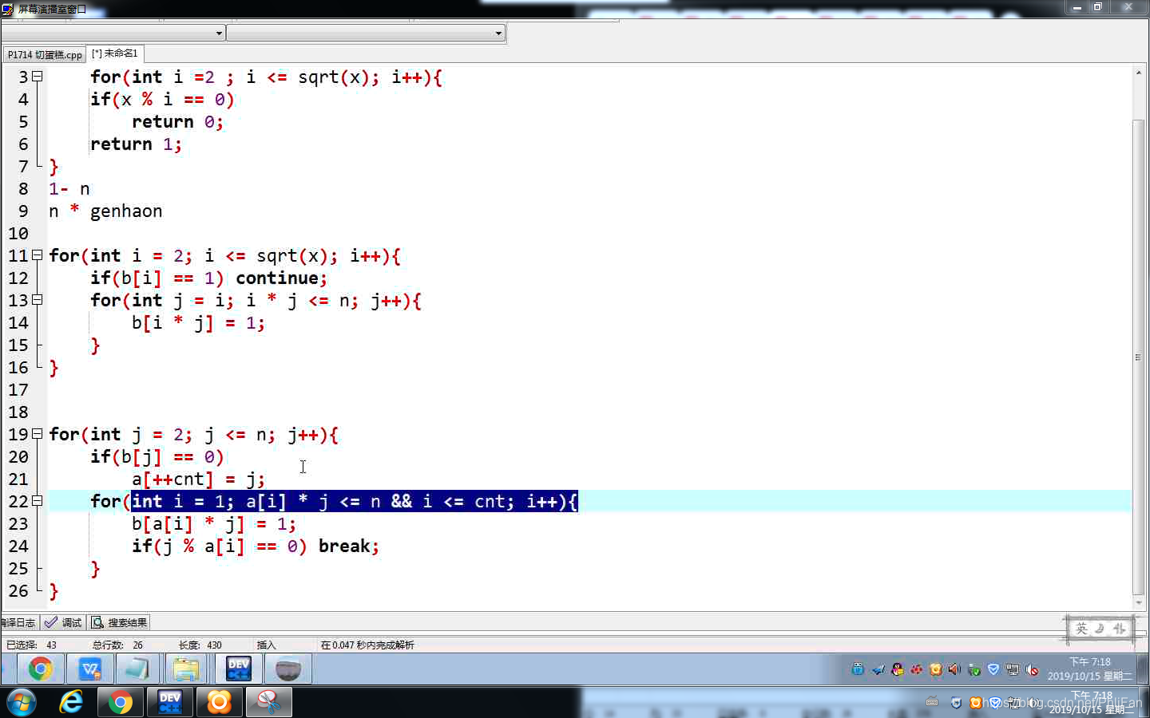Open the Windows Start orb

pos(22,702)
